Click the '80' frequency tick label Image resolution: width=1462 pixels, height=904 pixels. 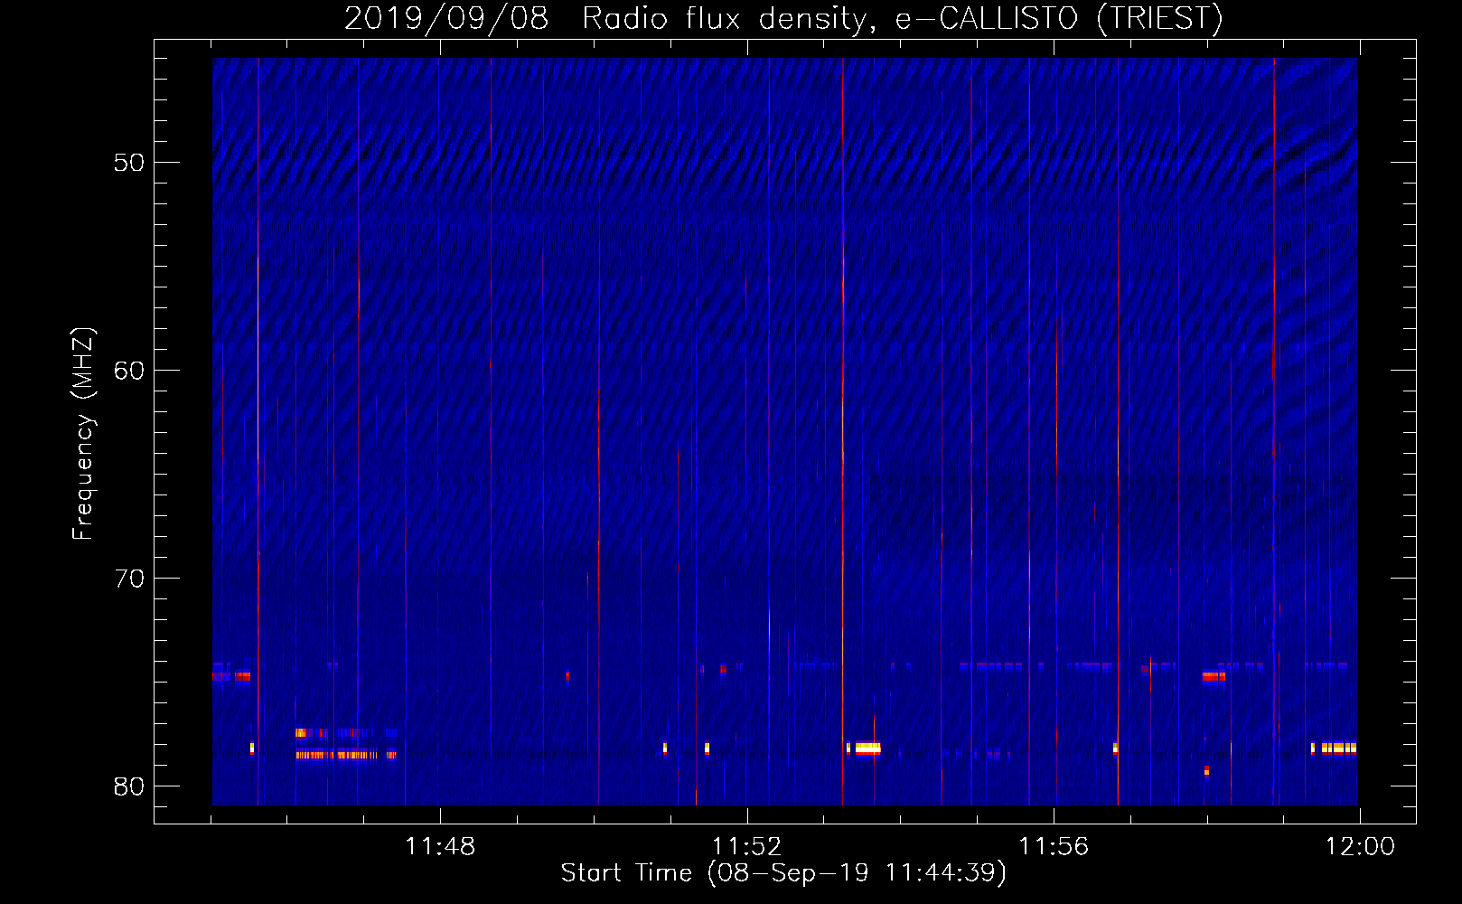pos(129,786)
